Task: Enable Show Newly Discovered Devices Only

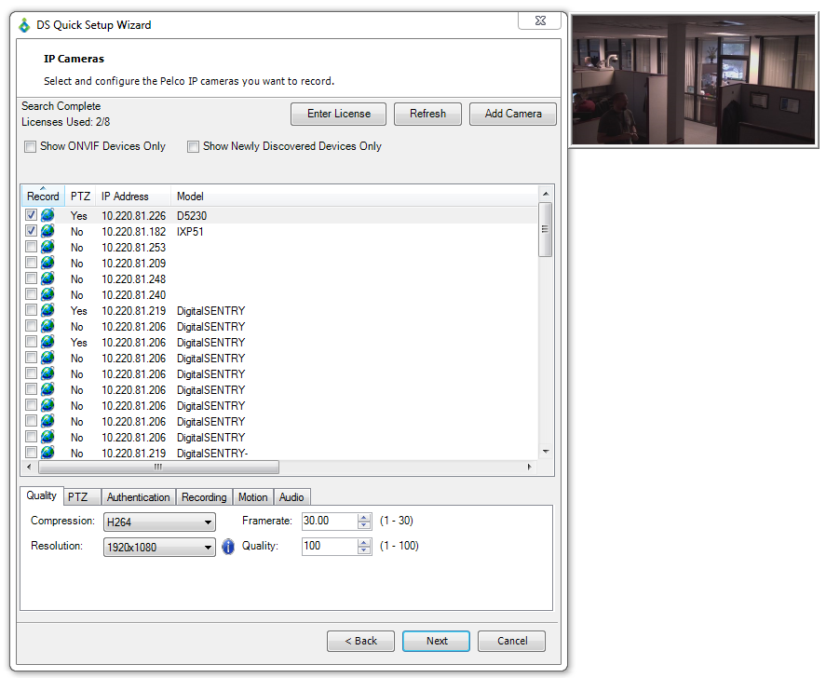Action: [x=194, y=146]
